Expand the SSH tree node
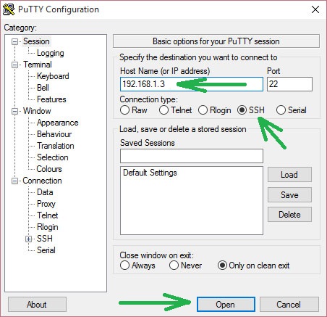 (28, 239)
